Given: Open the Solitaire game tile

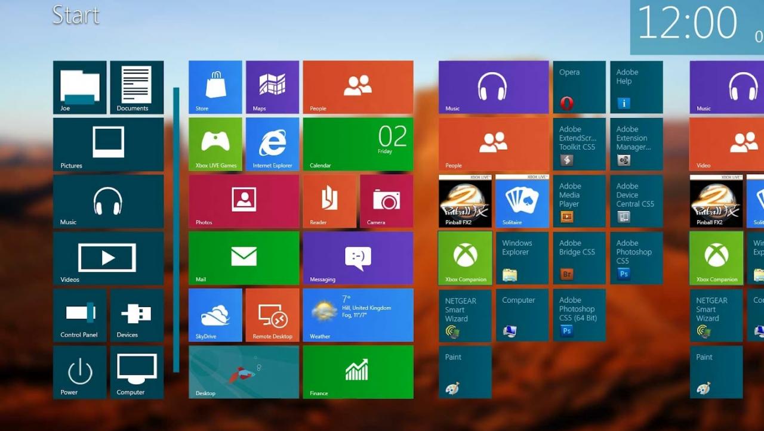Looking at the screenshot, I should (522, 201).
